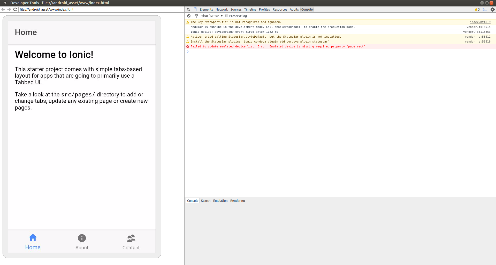Open the vendor.js:3915 source link
Screen dimensions: 496x265
pos(478,27)
